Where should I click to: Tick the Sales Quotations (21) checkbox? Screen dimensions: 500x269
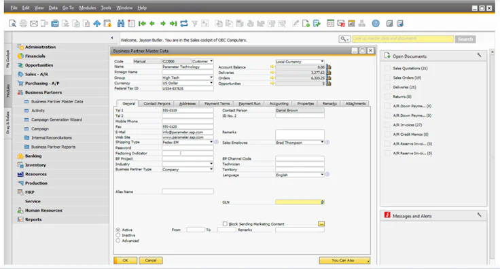click(x=387, y=68)
